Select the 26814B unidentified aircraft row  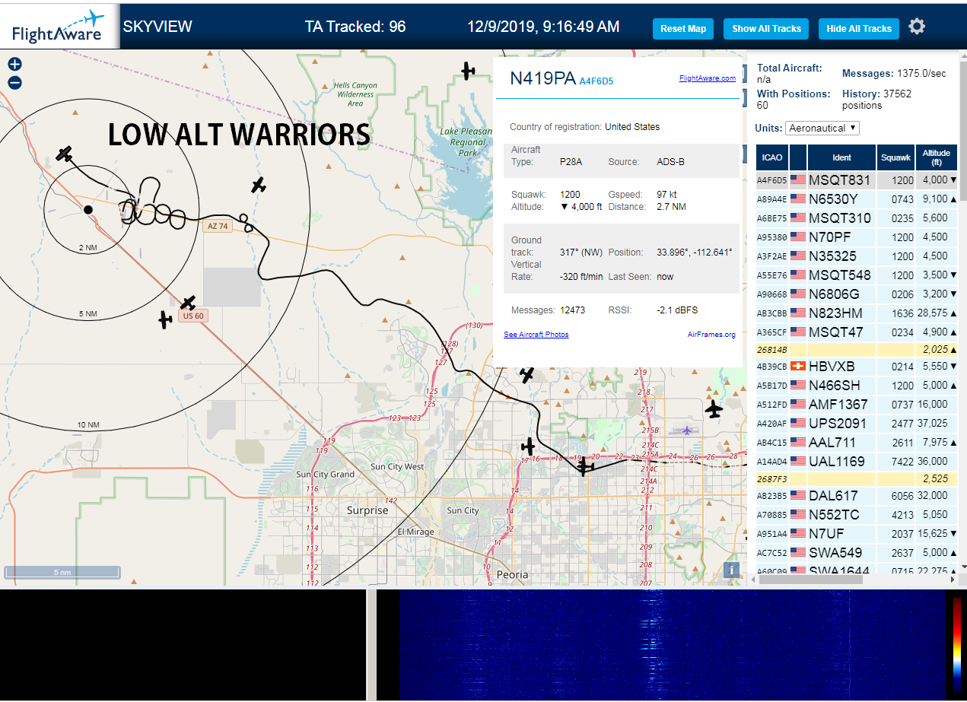pyautogui.click(x=857, y=350)
